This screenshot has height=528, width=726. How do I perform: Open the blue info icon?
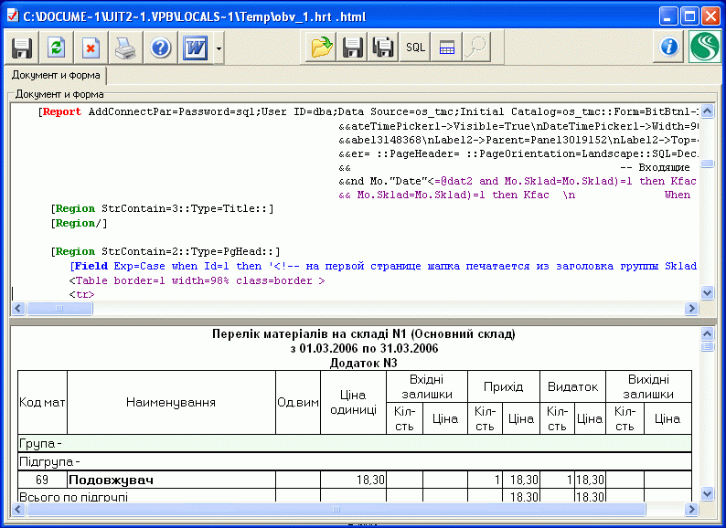coord(668,47)
